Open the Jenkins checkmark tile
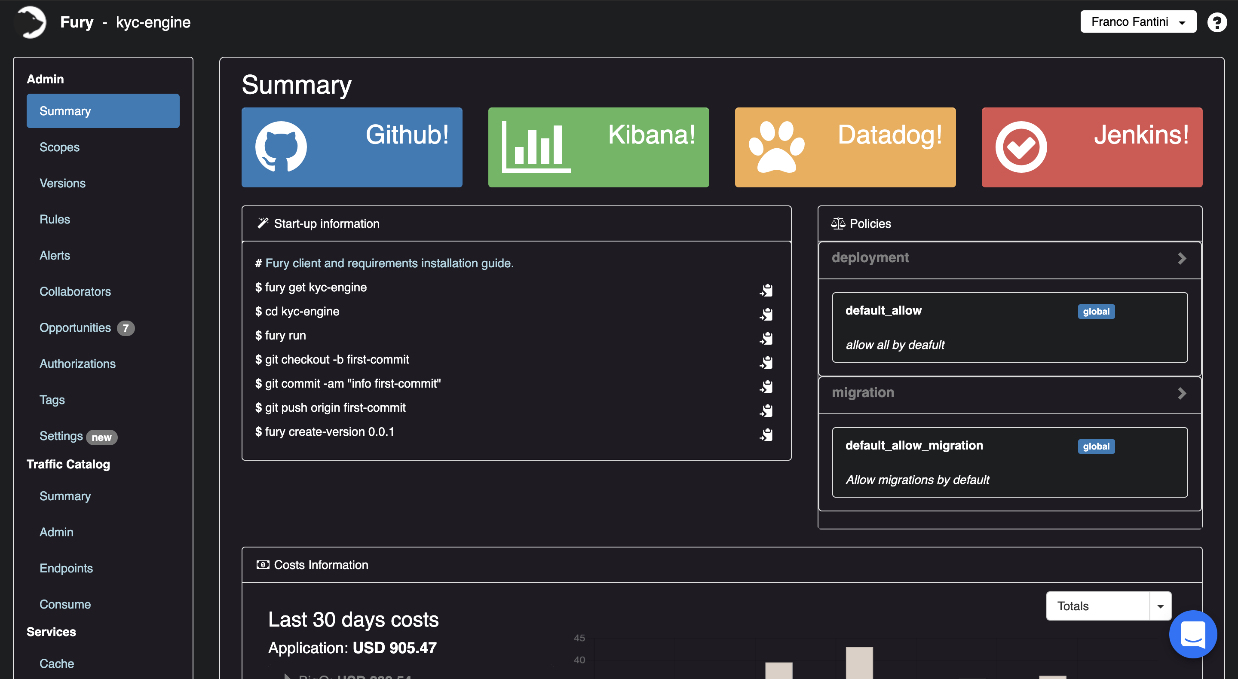This screenshot has height=679, width=1238. 1092,147
